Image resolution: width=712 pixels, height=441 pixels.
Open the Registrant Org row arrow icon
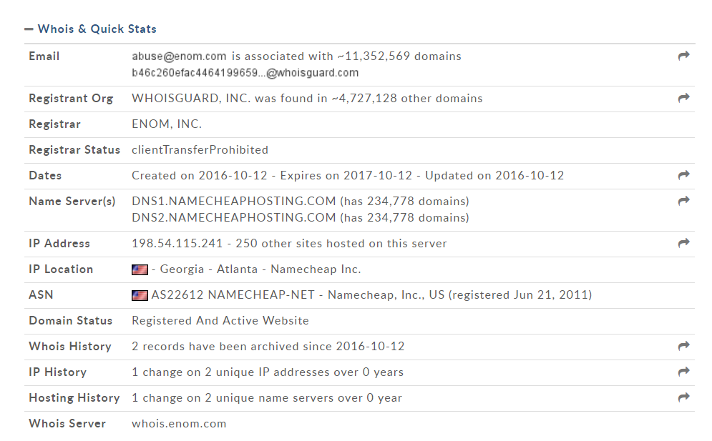(683, 98)
